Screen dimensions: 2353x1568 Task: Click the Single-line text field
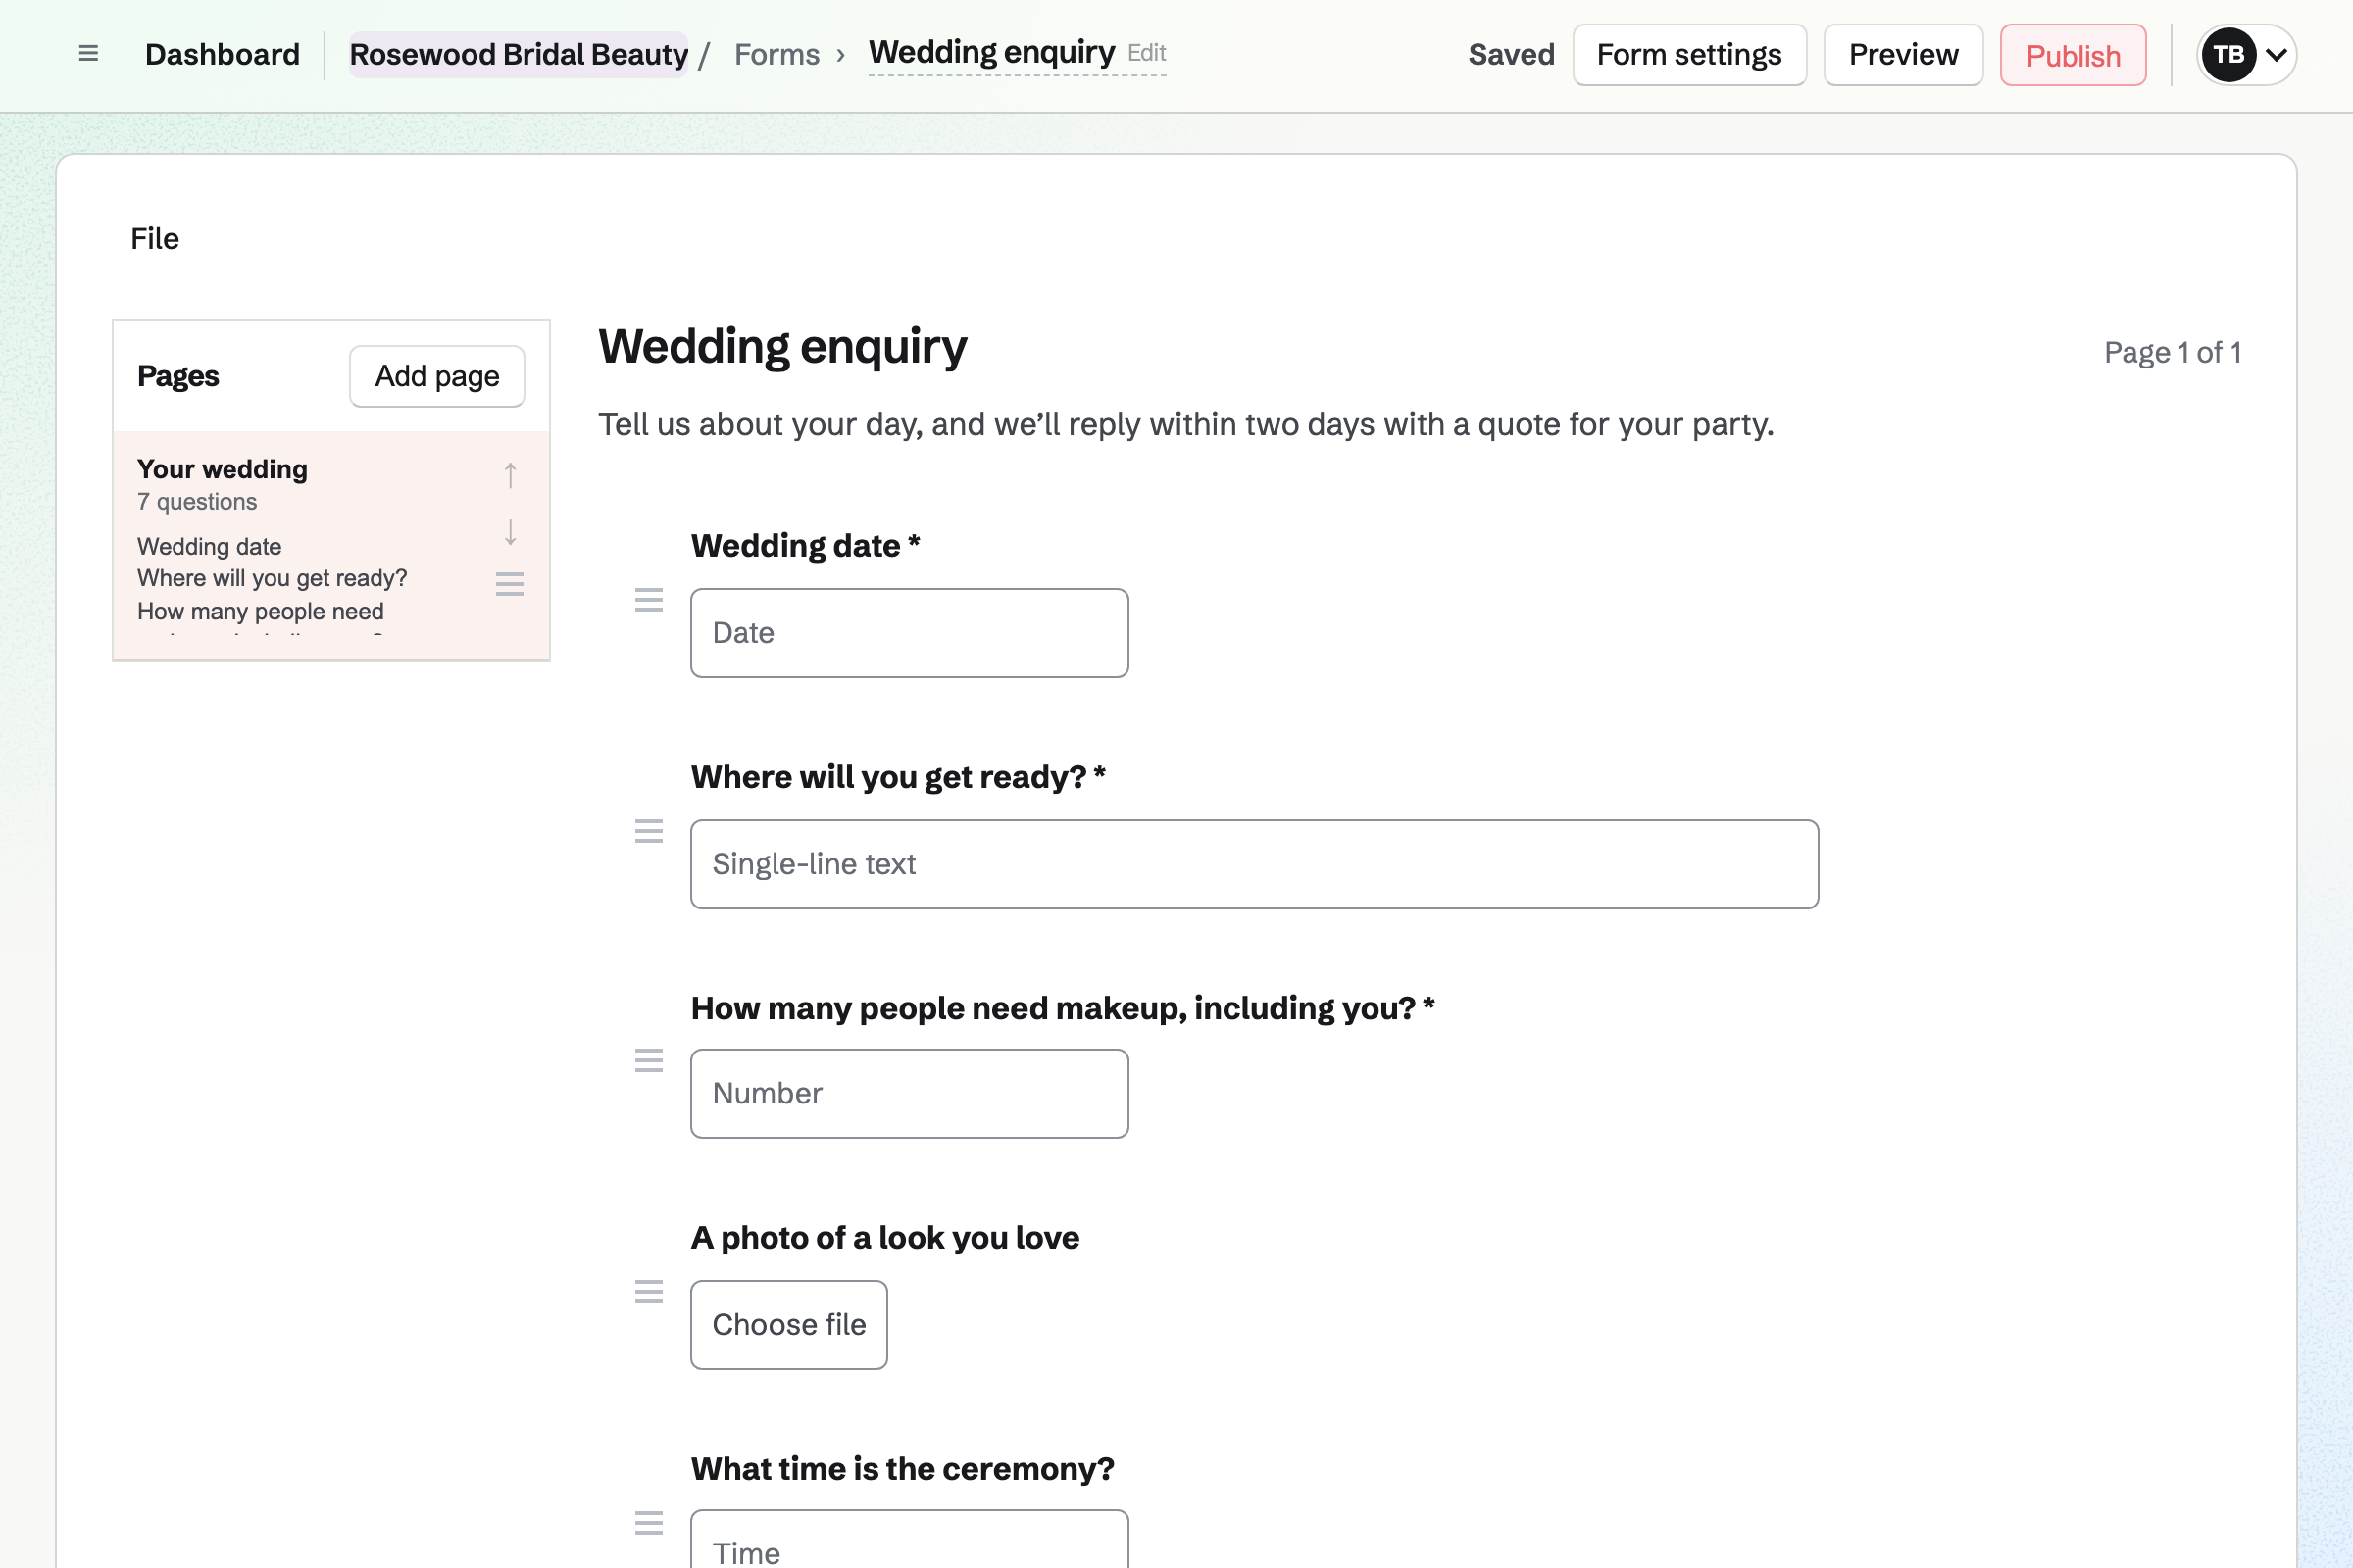click(x=1255, y=864)
